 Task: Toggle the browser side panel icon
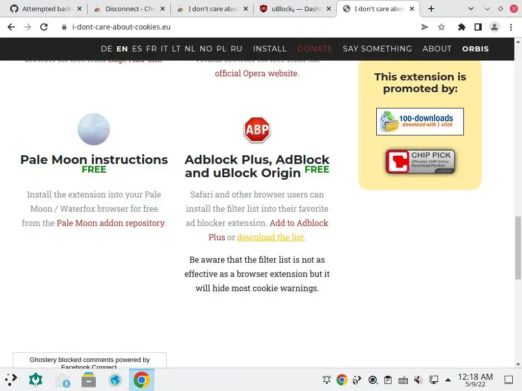(x=478, y=27)
